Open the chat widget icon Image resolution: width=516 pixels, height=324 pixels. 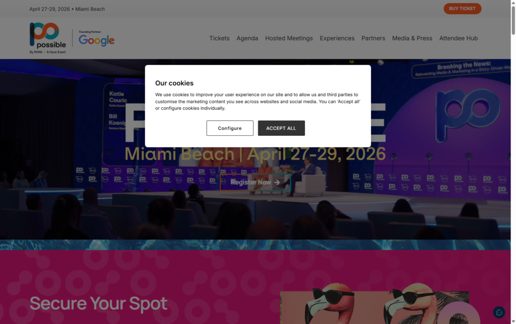(499, 312)
